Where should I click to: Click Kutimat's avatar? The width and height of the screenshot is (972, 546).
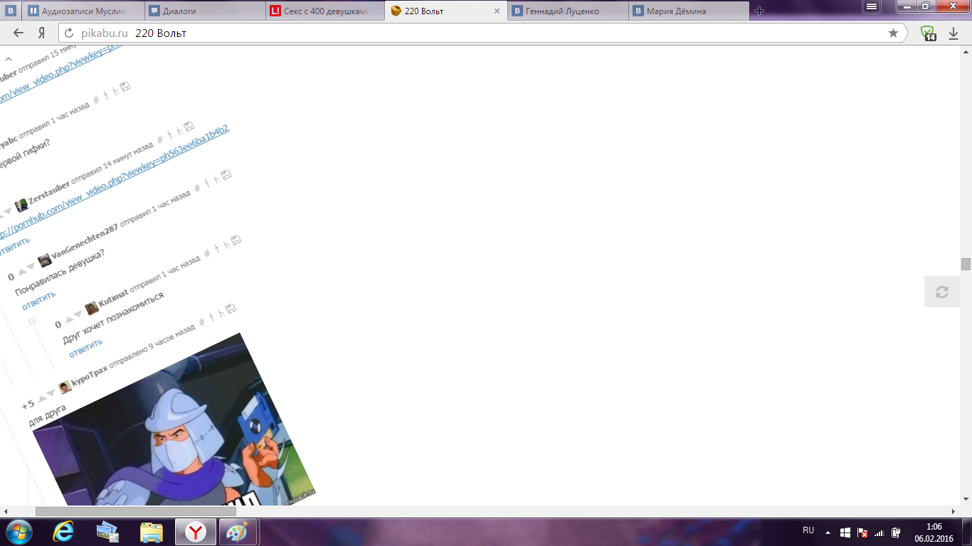[x=92, y=308]
